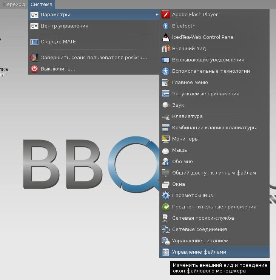Viewport: 276px width, 280px height.
Task: Expand the Параметры submenu arrow
Action: coord(157,15)
